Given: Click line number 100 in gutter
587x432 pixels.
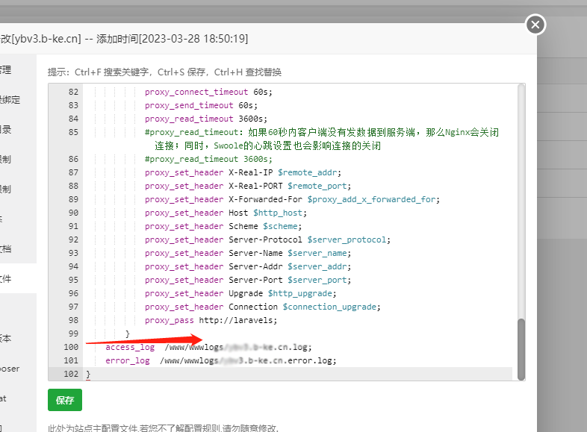Looking at the screenshot, I should (x=71, y=347).
